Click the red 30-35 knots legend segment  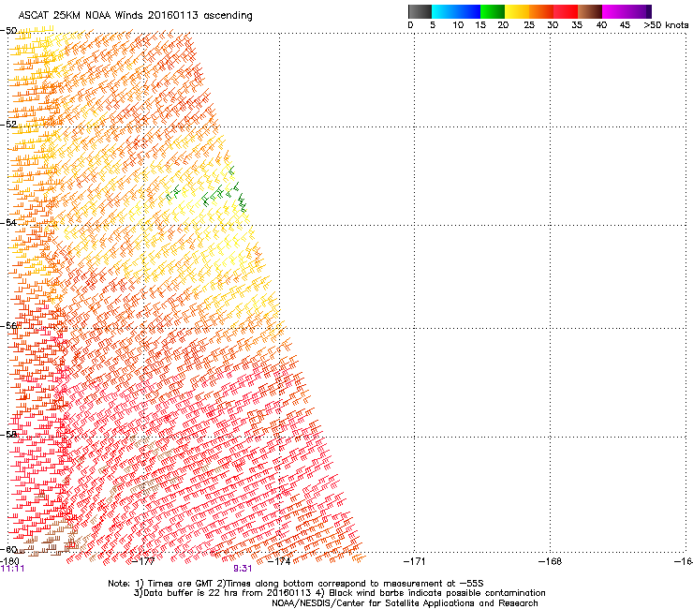pos(566,11)
